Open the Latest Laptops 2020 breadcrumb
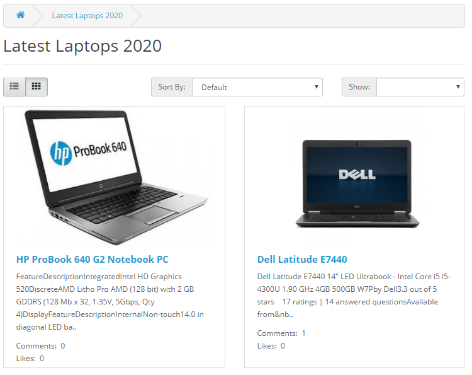Image resolution: width=472 pixels, height=375 pixels. point(87,16)
